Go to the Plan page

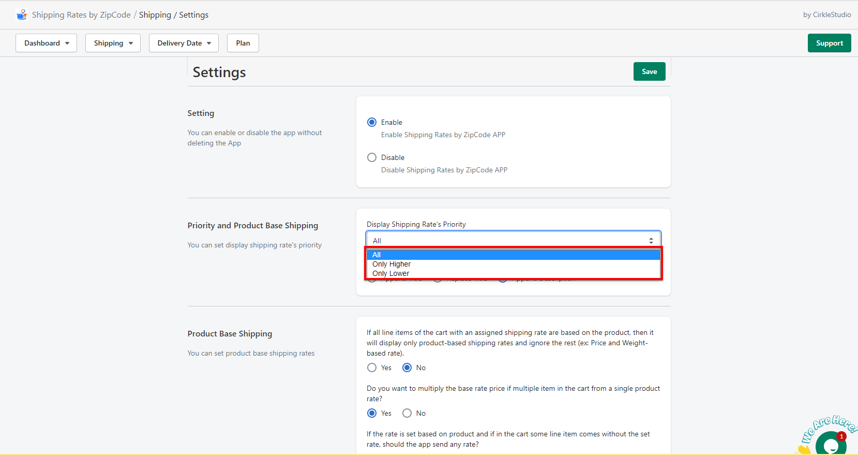(243, 43)
